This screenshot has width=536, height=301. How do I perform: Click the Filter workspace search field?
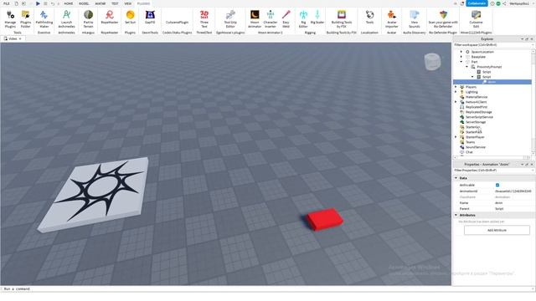pyautogui.click(x=492, y=45)
